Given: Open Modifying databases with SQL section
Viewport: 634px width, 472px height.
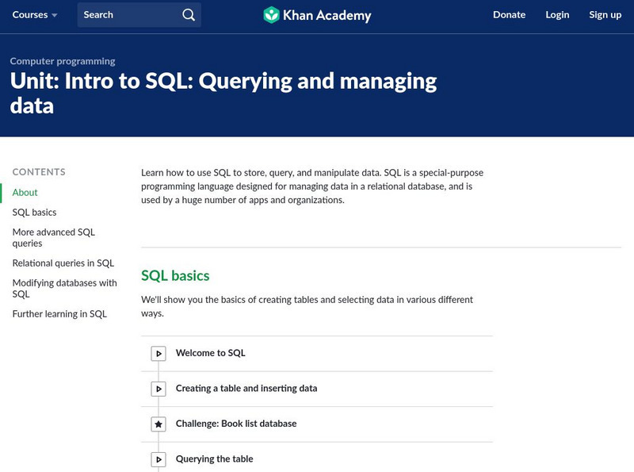Looking at the screenshot, I should pyautogui.click(x=64, y=288).
